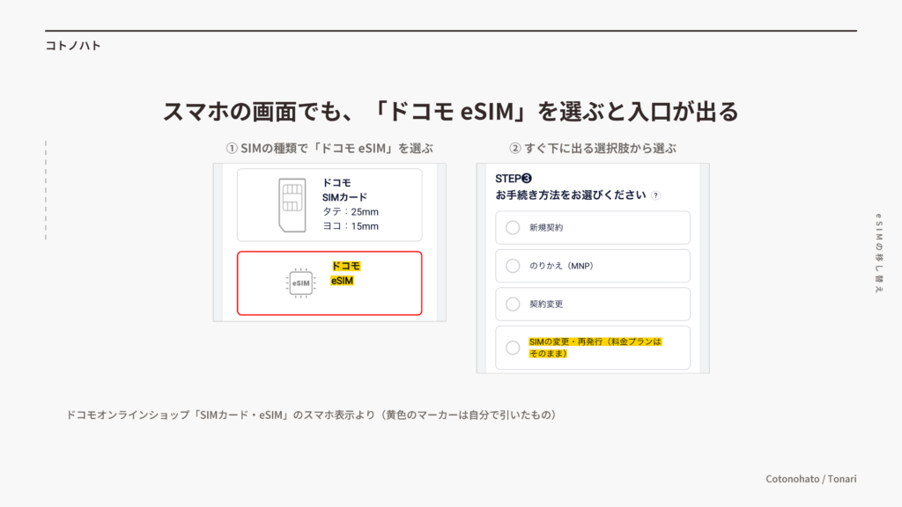Choose the ドコモ eSIM card option
Viewport: 902px width, 507px height.
(x=329, y=283)
